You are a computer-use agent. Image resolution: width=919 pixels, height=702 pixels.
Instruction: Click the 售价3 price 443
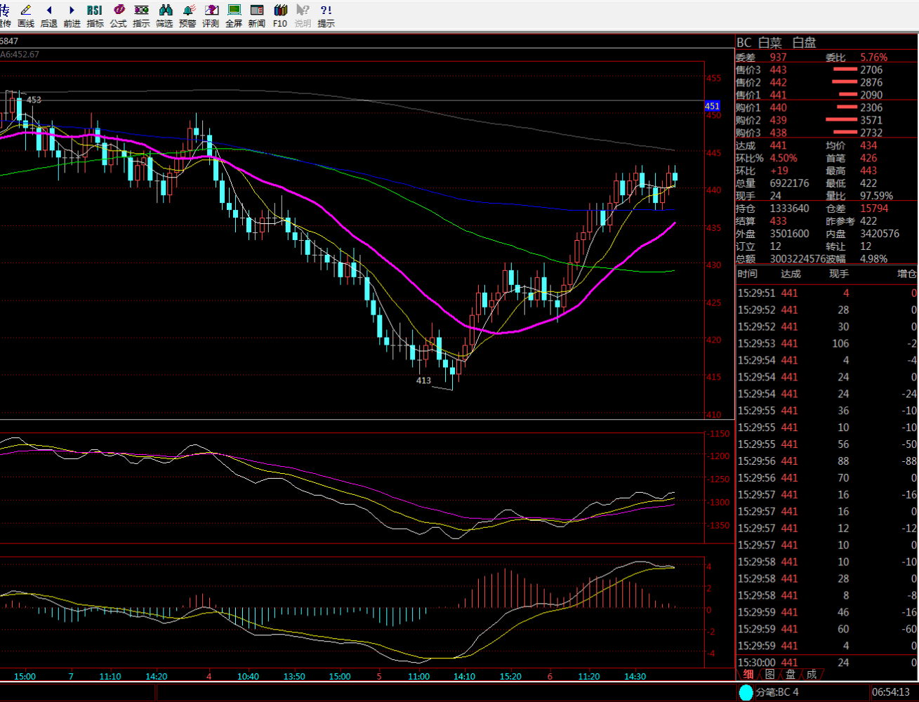(778, 70)
